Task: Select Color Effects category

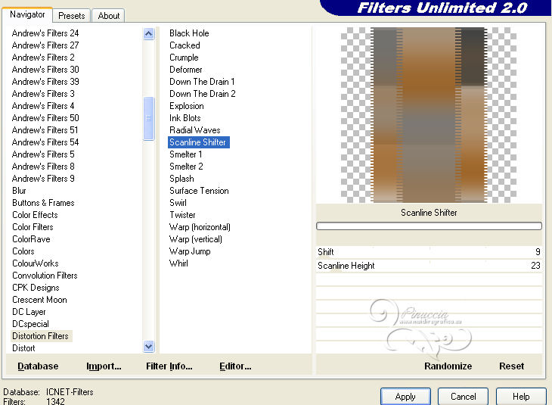Action: point(35,215)
